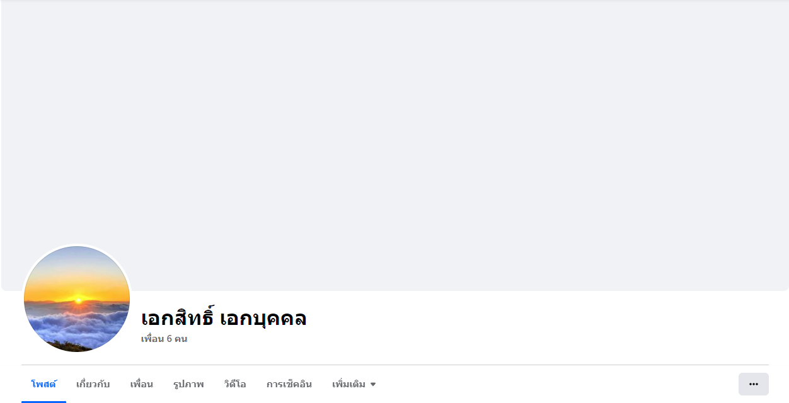Click the blue underlined active posts tab
Screen dimensions: 789x403
pyautogui.click(x=43, y=384)
